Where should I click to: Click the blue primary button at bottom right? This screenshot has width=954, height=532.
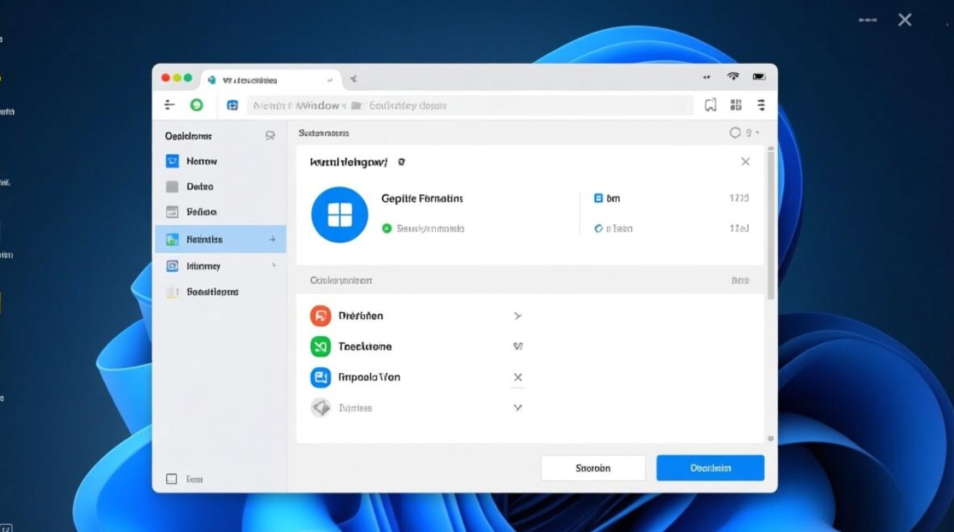[x=710, y=468]
